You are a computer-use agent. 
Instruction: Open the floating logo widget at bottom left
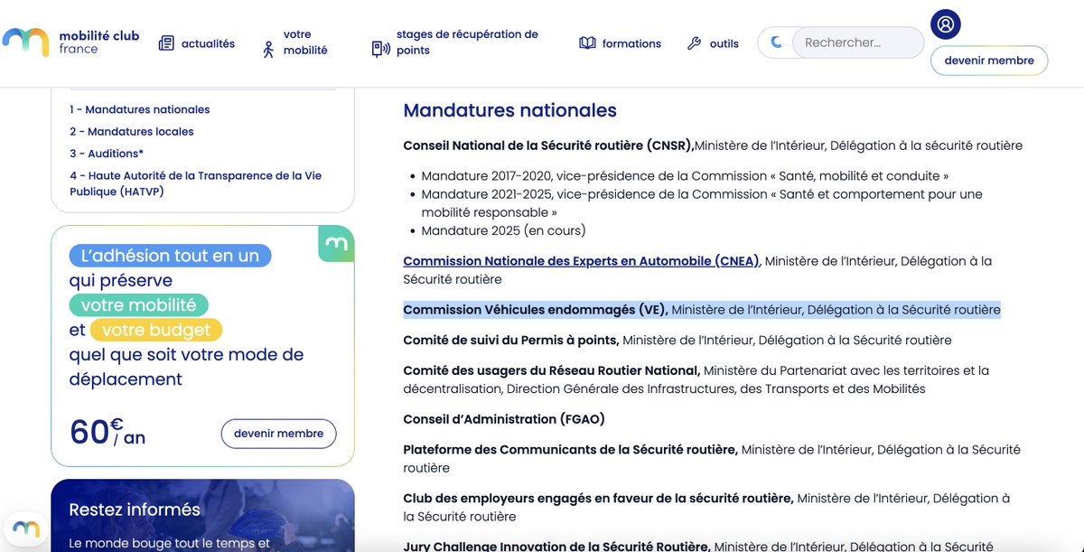click(25, 529)
